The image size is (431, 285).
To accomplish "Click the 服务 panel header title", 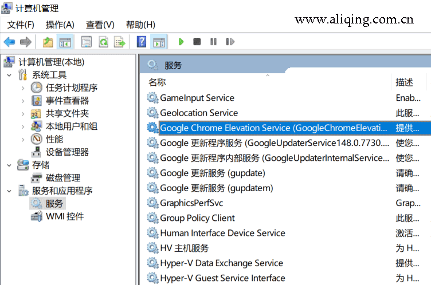I will pos(173,65).
